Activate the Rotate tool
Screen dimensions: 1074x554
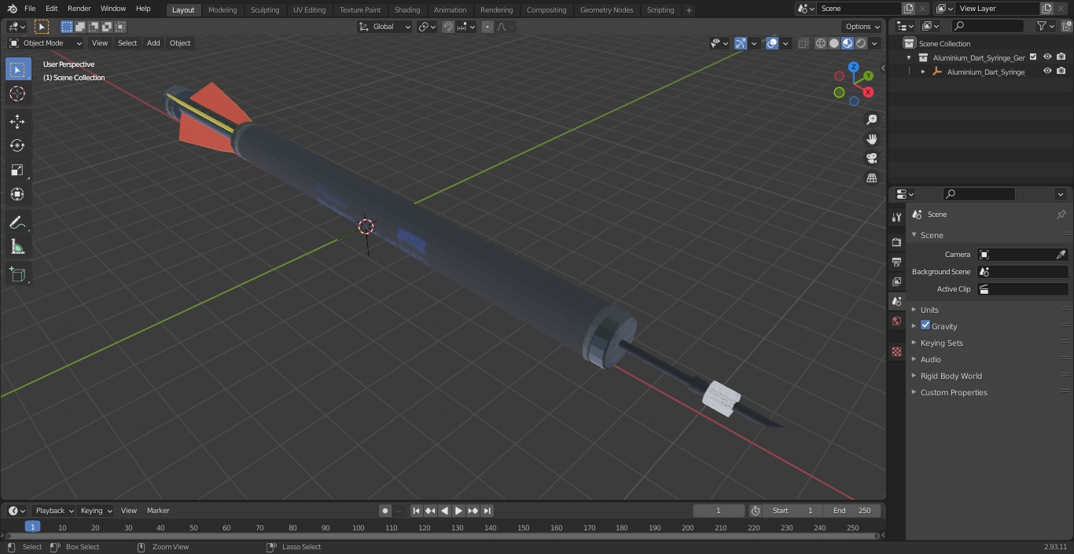[17, 145]
